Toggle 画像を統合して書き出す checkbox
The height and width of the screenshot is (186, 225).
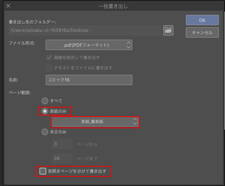point(49,57)
